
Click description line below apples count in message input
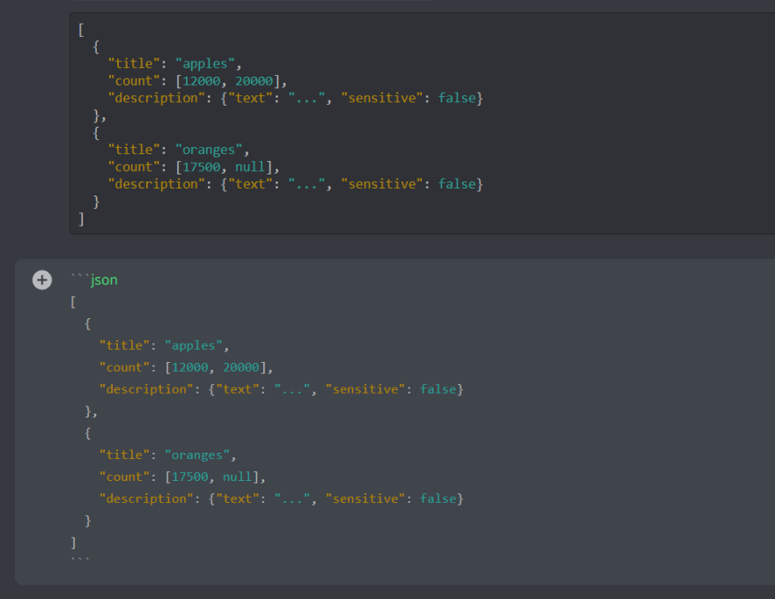point(281,389)
